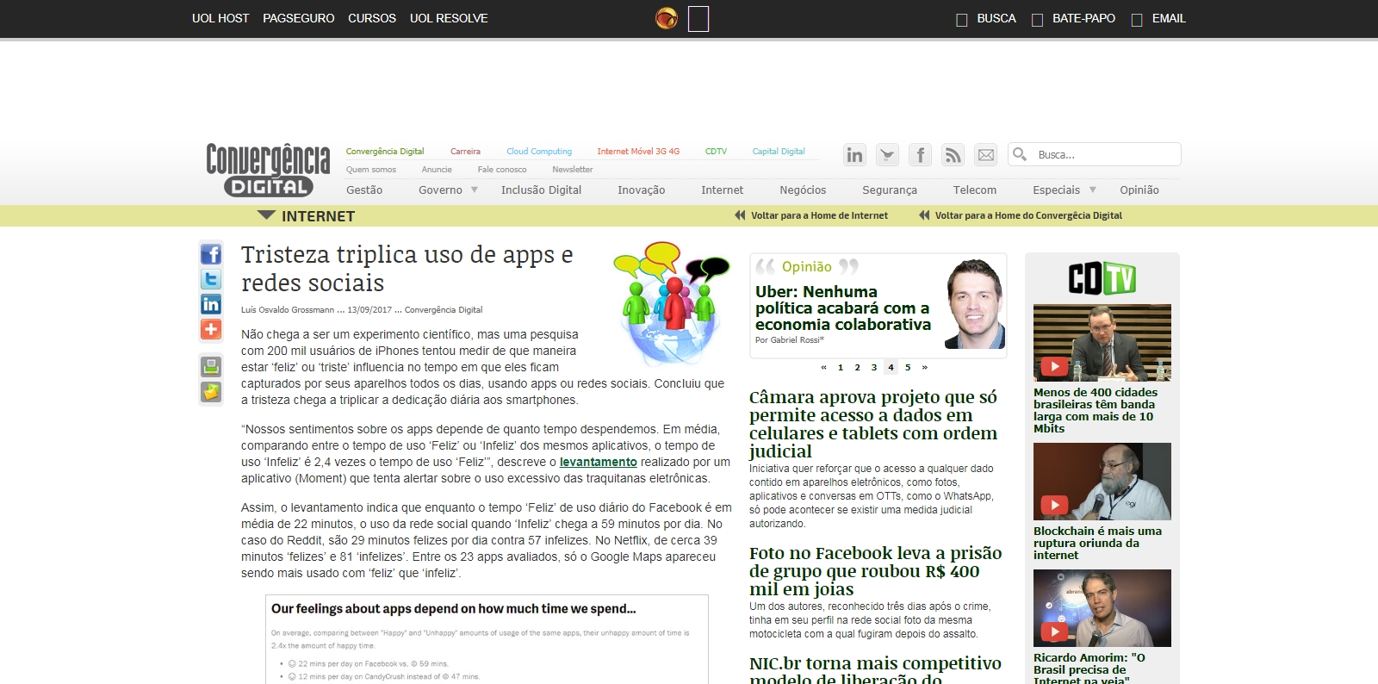Click the EMAIL icon in top bar

click(x=1137, y=20)
